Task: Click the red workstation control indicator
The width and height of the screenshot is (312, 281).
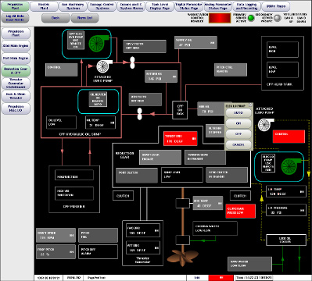Action: (x=220, y=18)
